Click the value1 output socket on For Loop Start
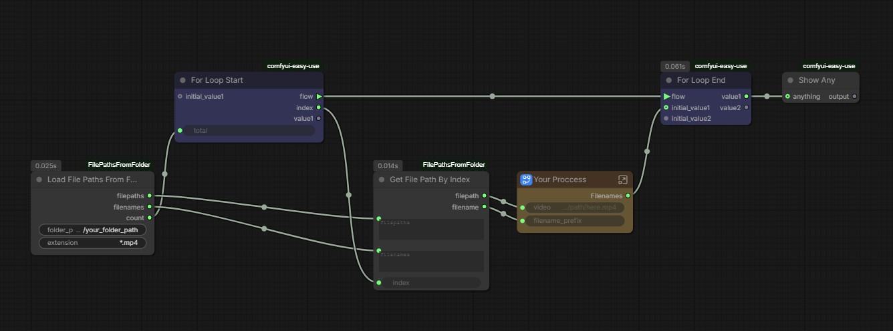The image size is (893, 331). 318,119
